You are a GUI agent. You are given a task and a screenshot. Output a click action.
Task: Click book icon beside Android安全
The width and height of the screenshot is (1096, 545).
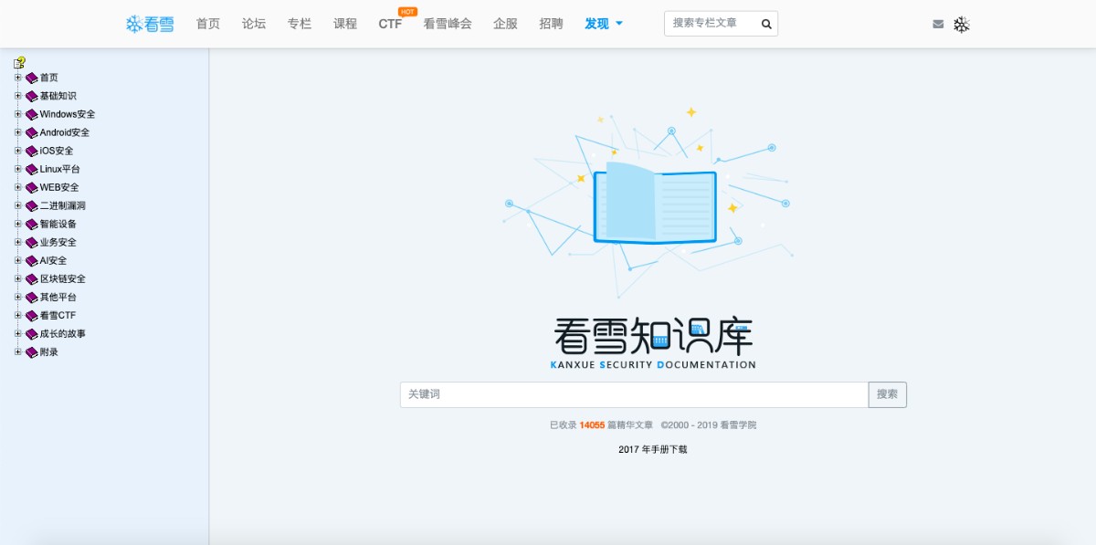click(x=32, y=132)
